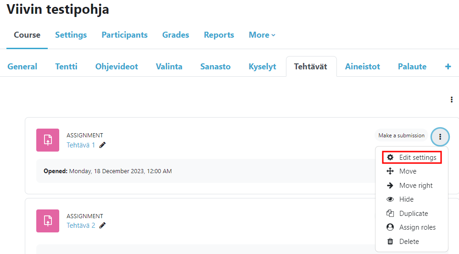459x254 pixels.
Task: Switch to the Participants tab
Action: [124, 35]
